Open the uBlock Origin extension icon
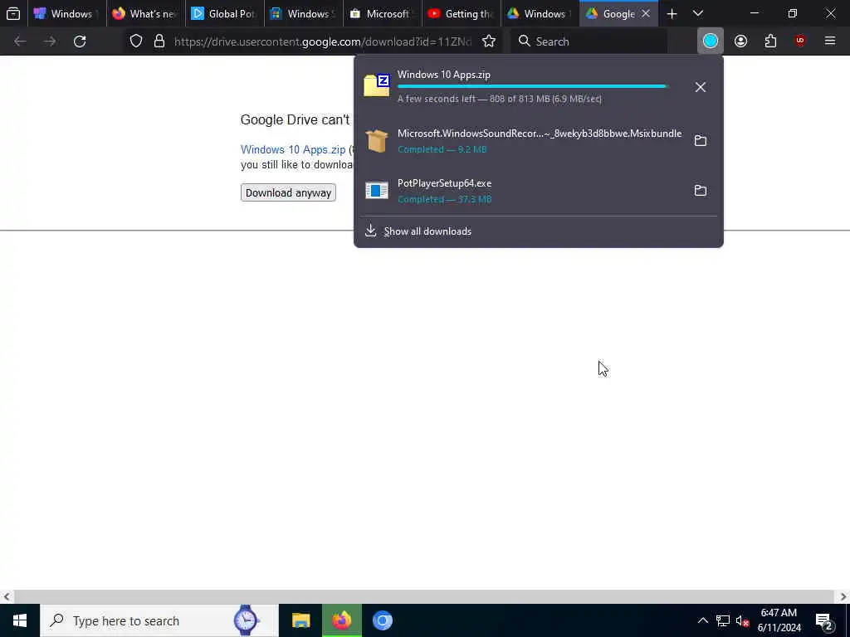The height and width of the screenshot is (637, 850). (800, 41)
